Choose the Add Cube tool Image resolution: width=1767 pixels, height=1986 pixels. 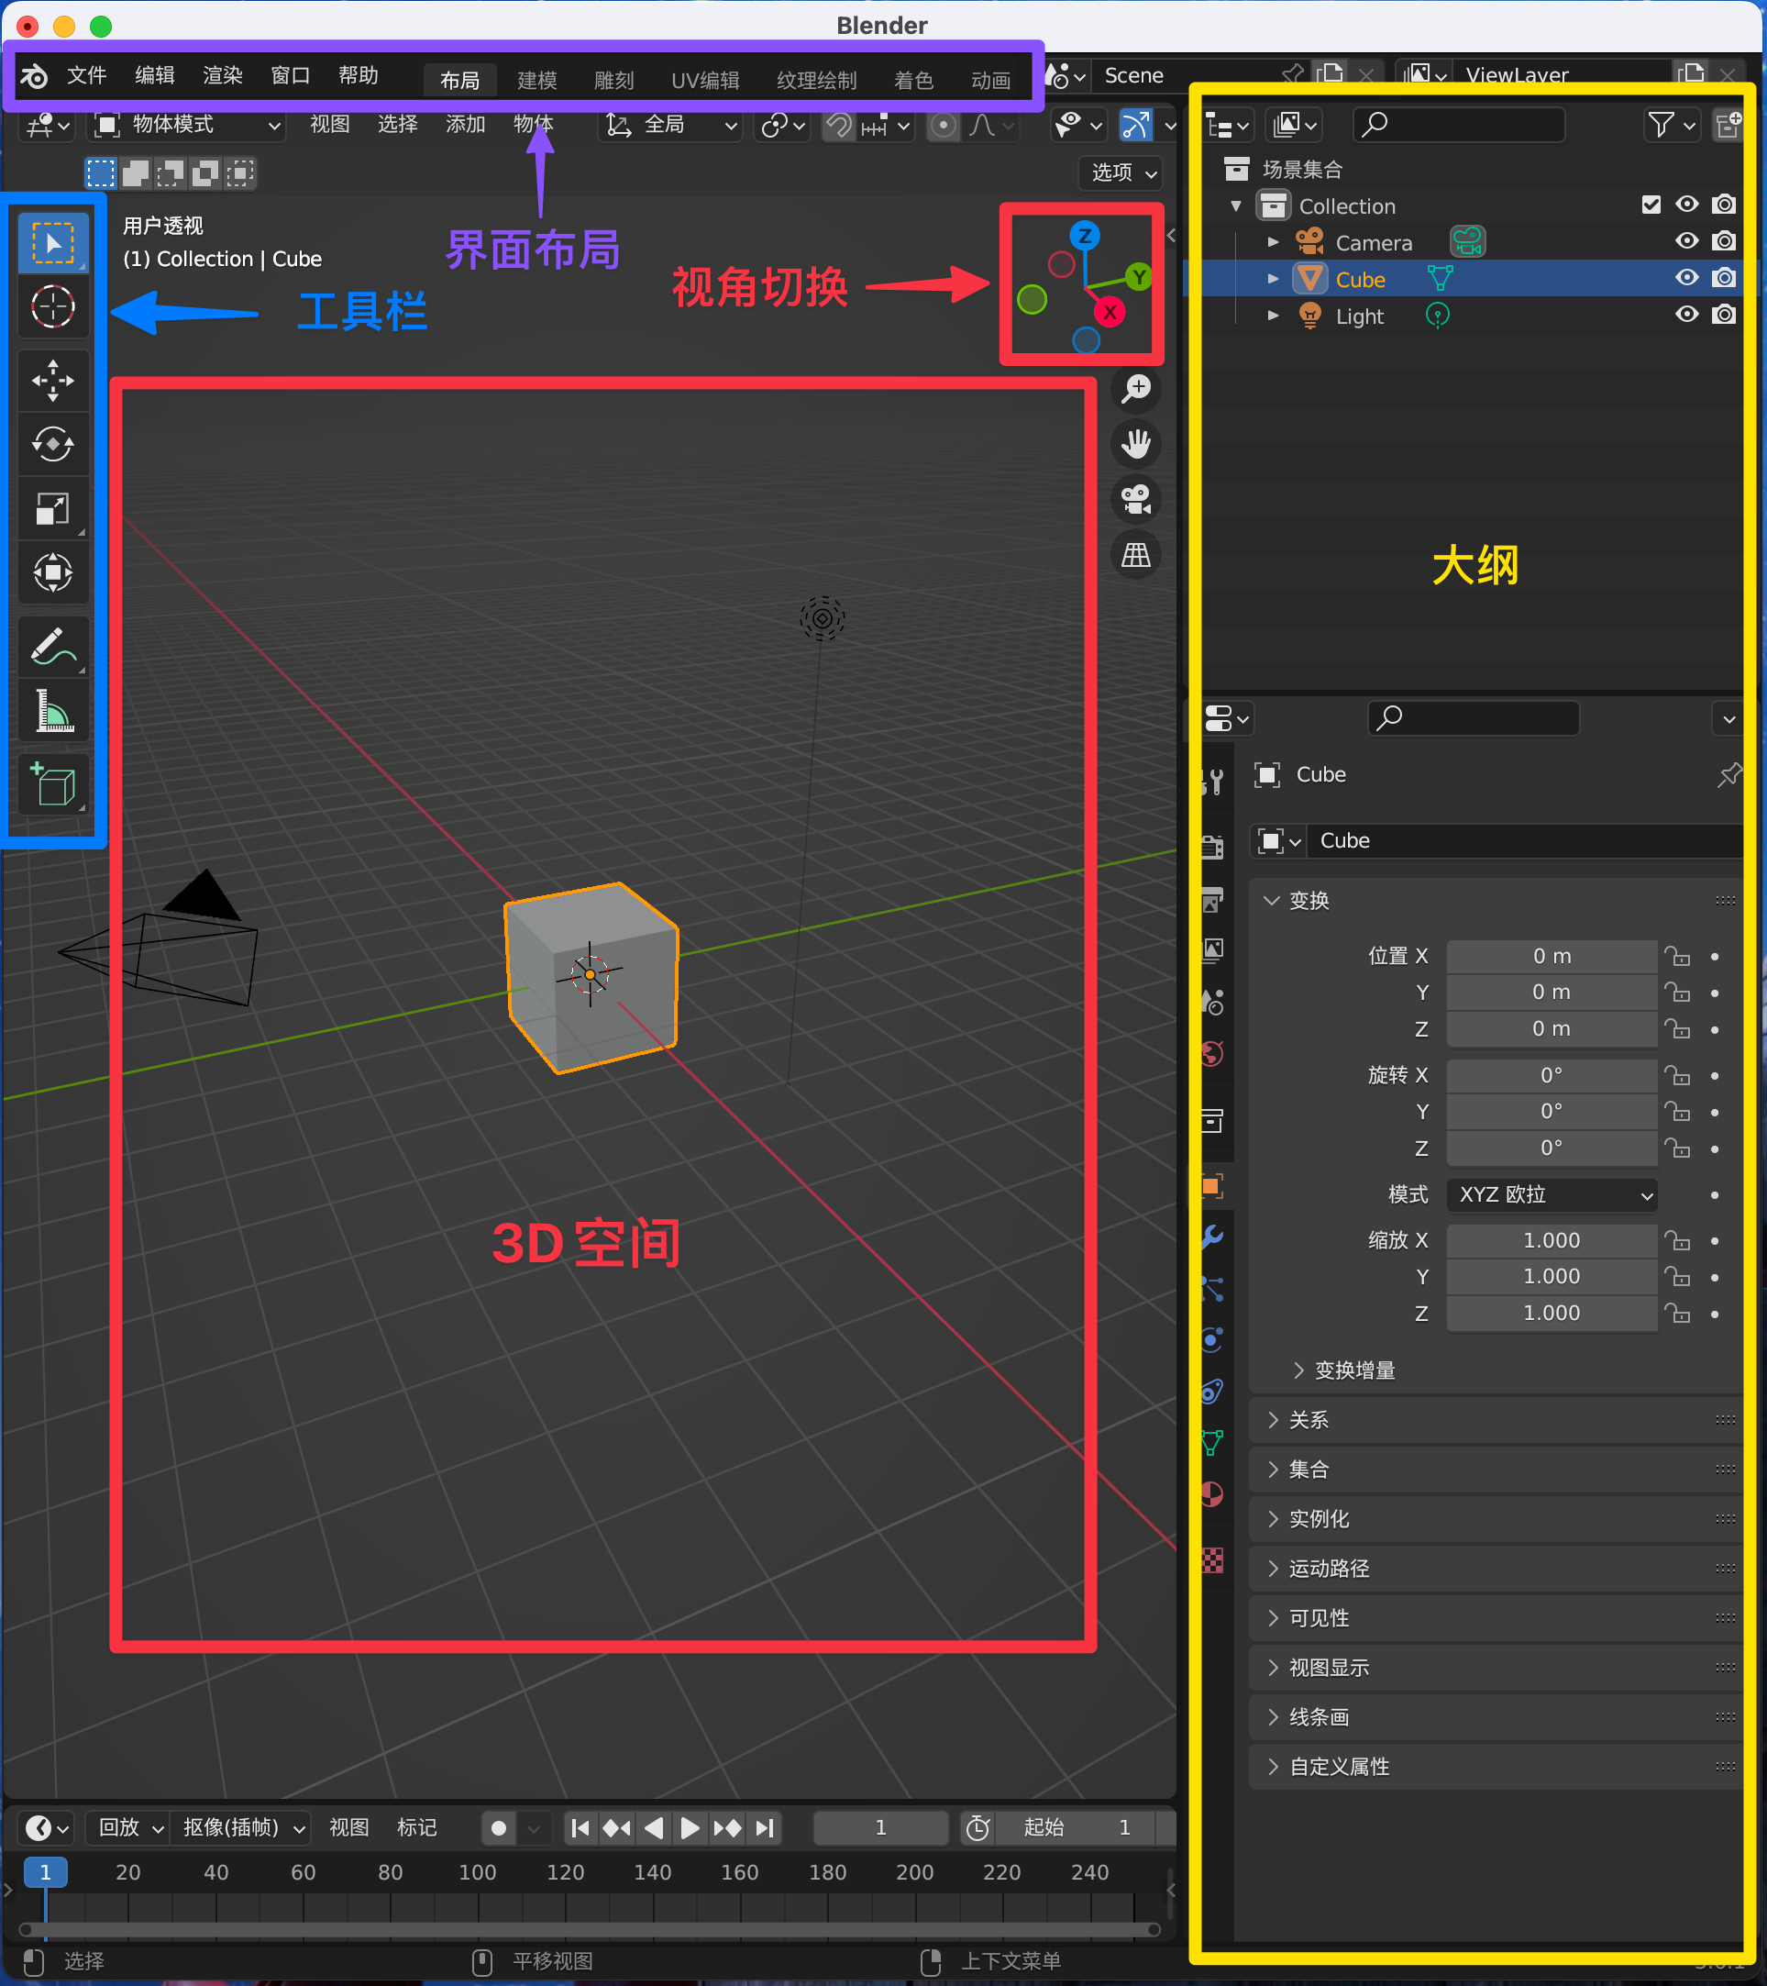pos(52,783)
